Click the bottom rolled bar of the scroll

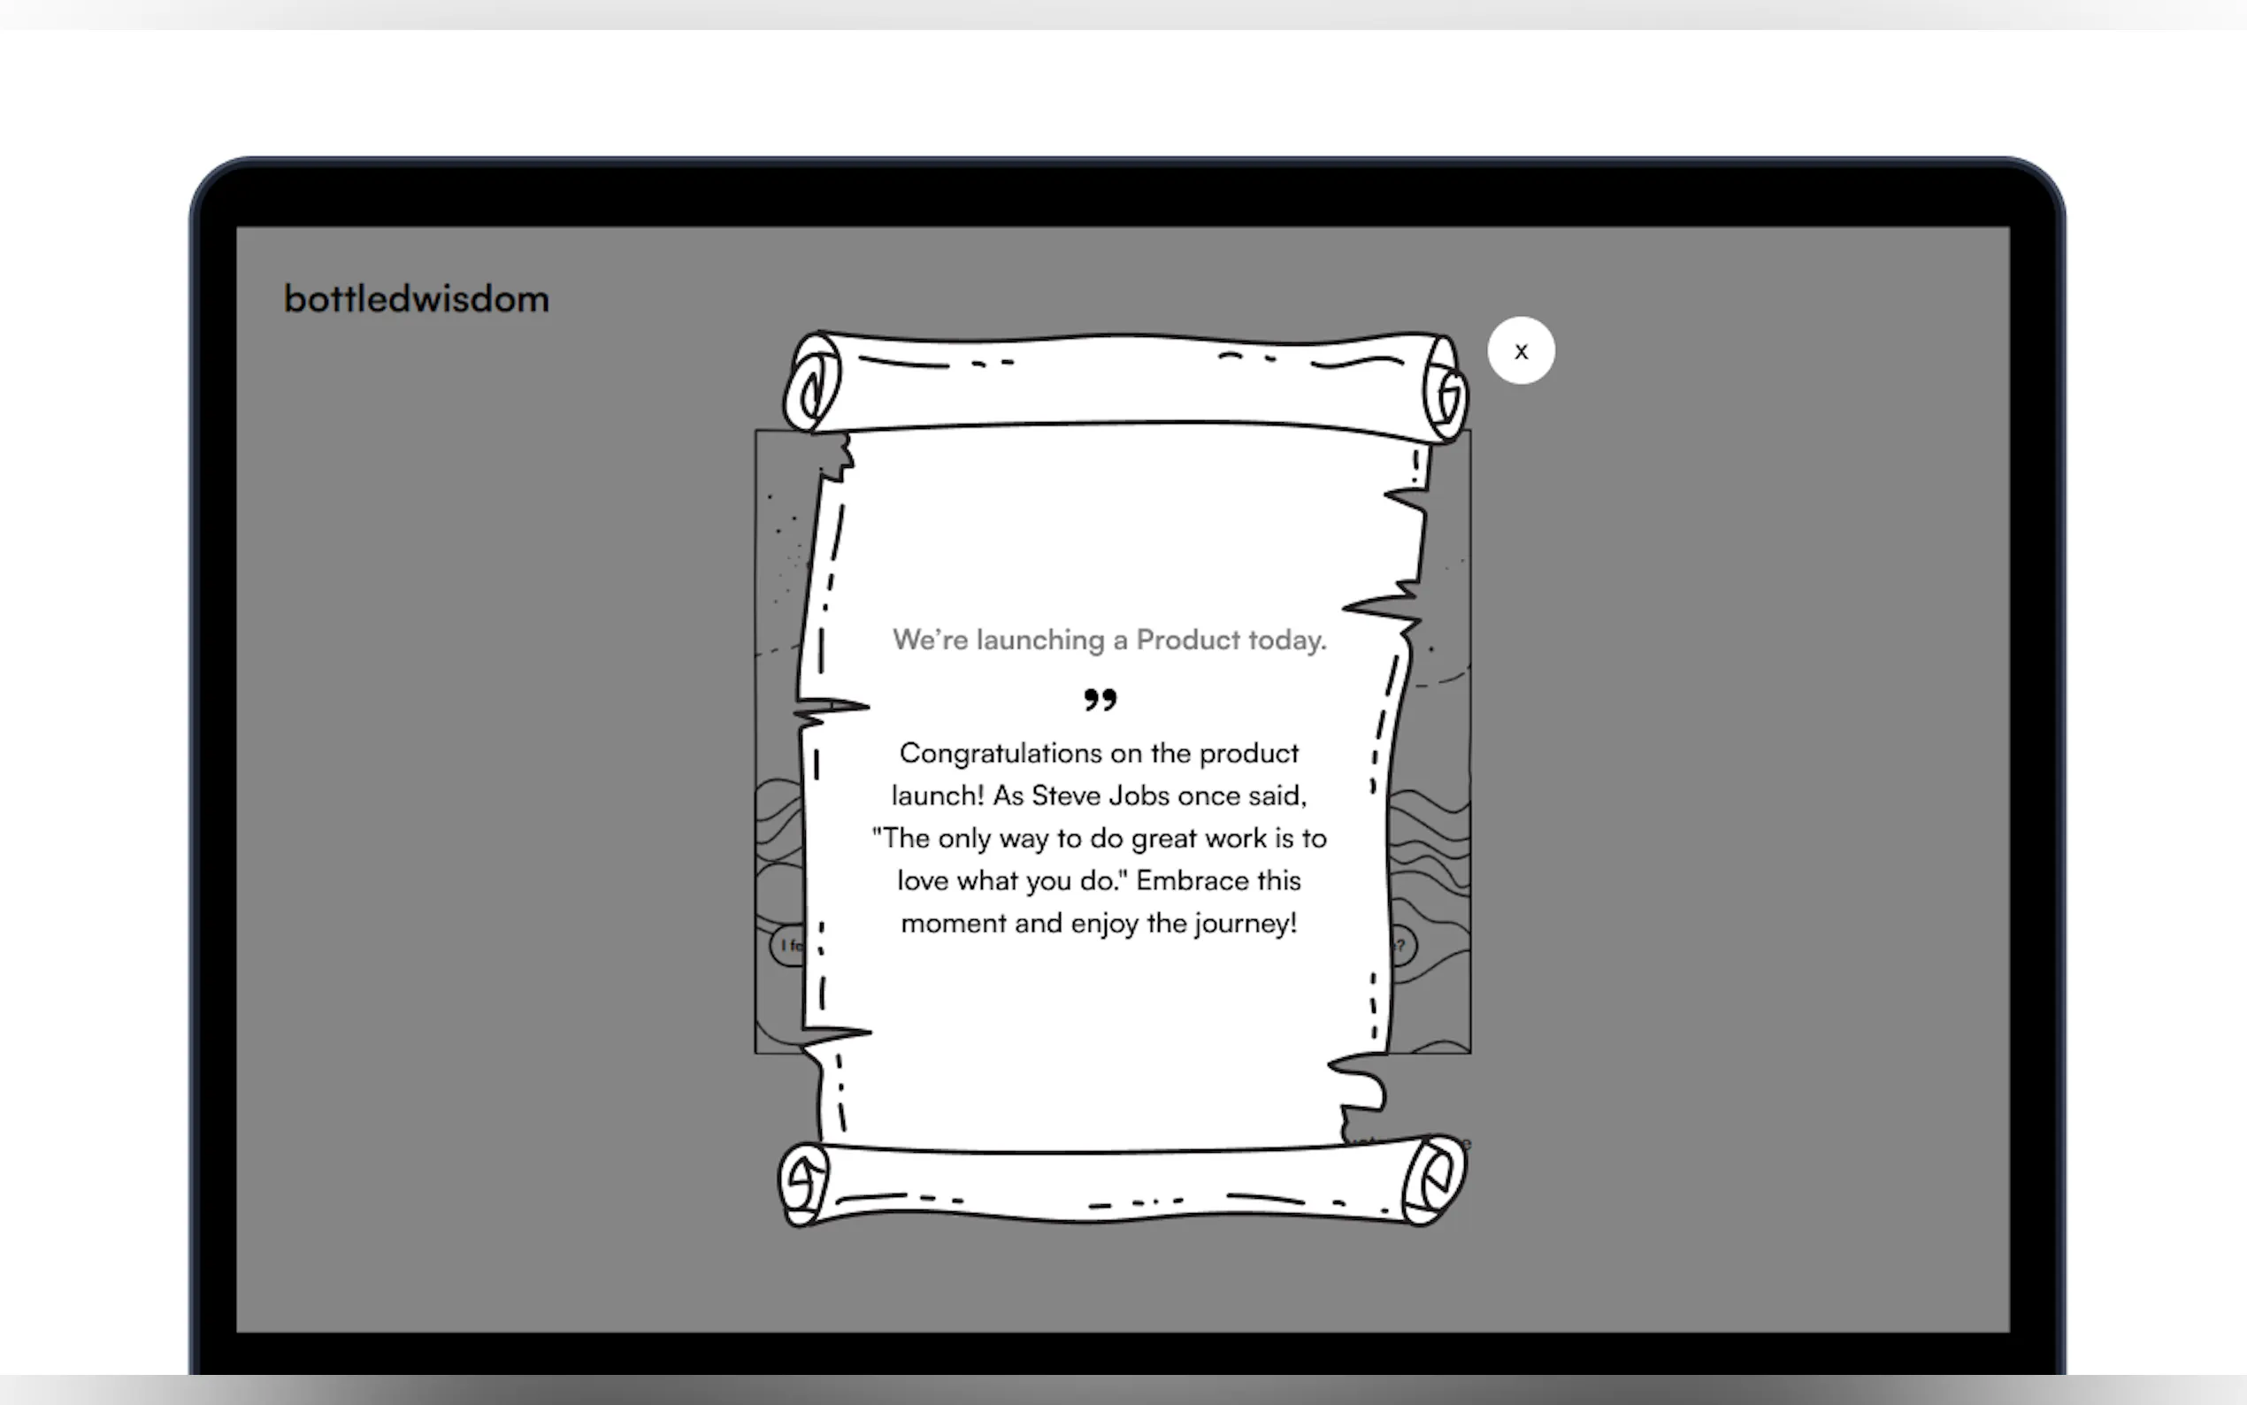pyautogui.click(x=1115, y=1183)
